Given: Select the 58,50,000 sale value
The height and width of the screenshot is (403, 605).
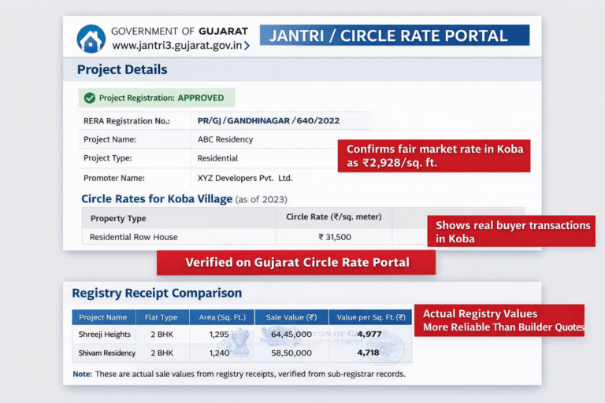Looking at the screenshot, I should pos(291,353).
